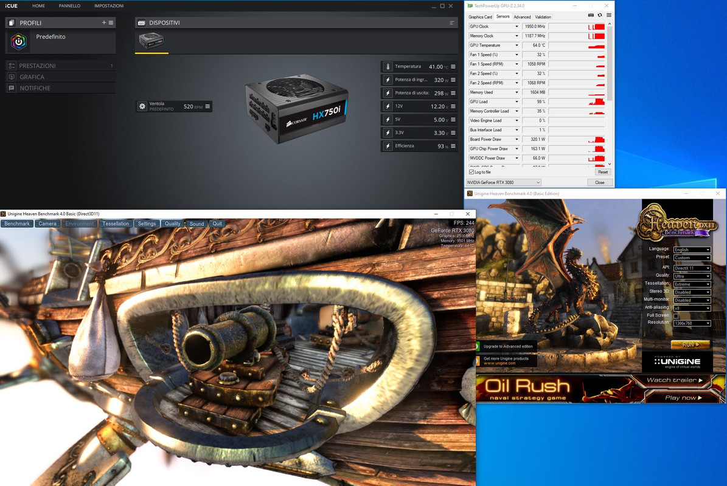Click the Quality button in Heaven toolbar
The width and height of the screenshot is (727, 486).
click(x=173, y=224)
